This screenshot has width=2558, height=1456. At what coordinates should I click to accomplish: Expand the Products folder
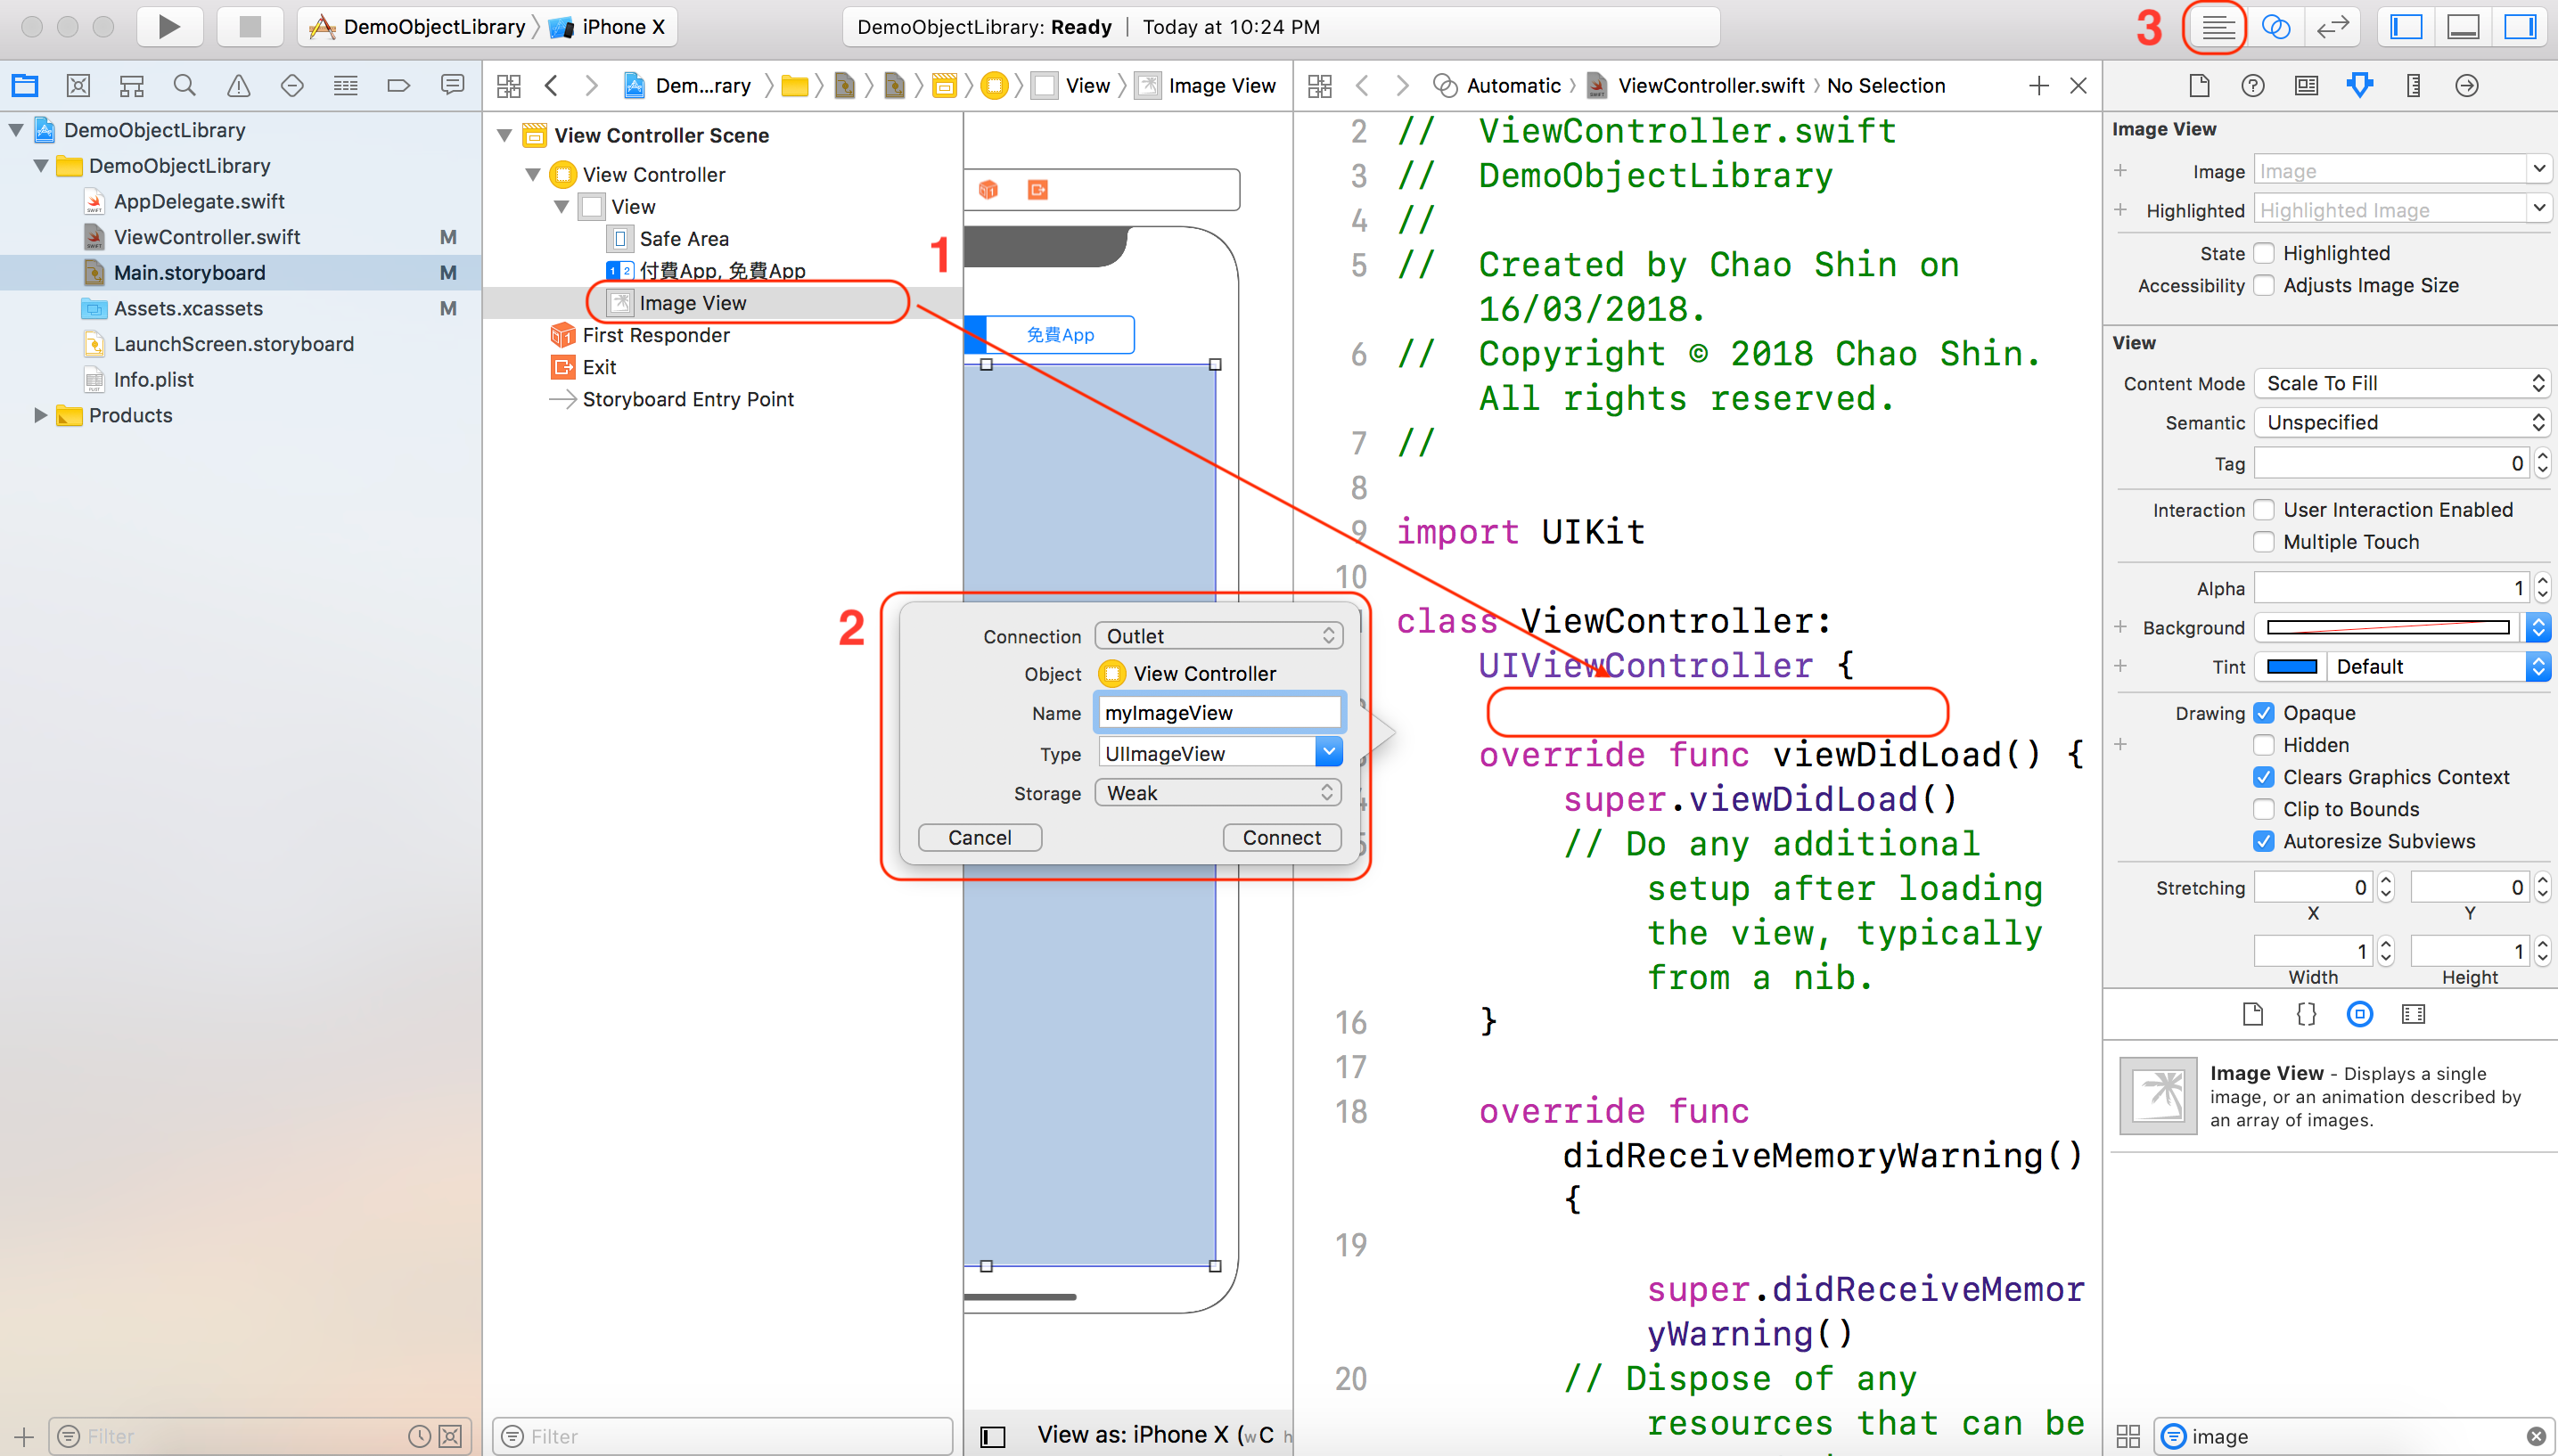(41, 415)
